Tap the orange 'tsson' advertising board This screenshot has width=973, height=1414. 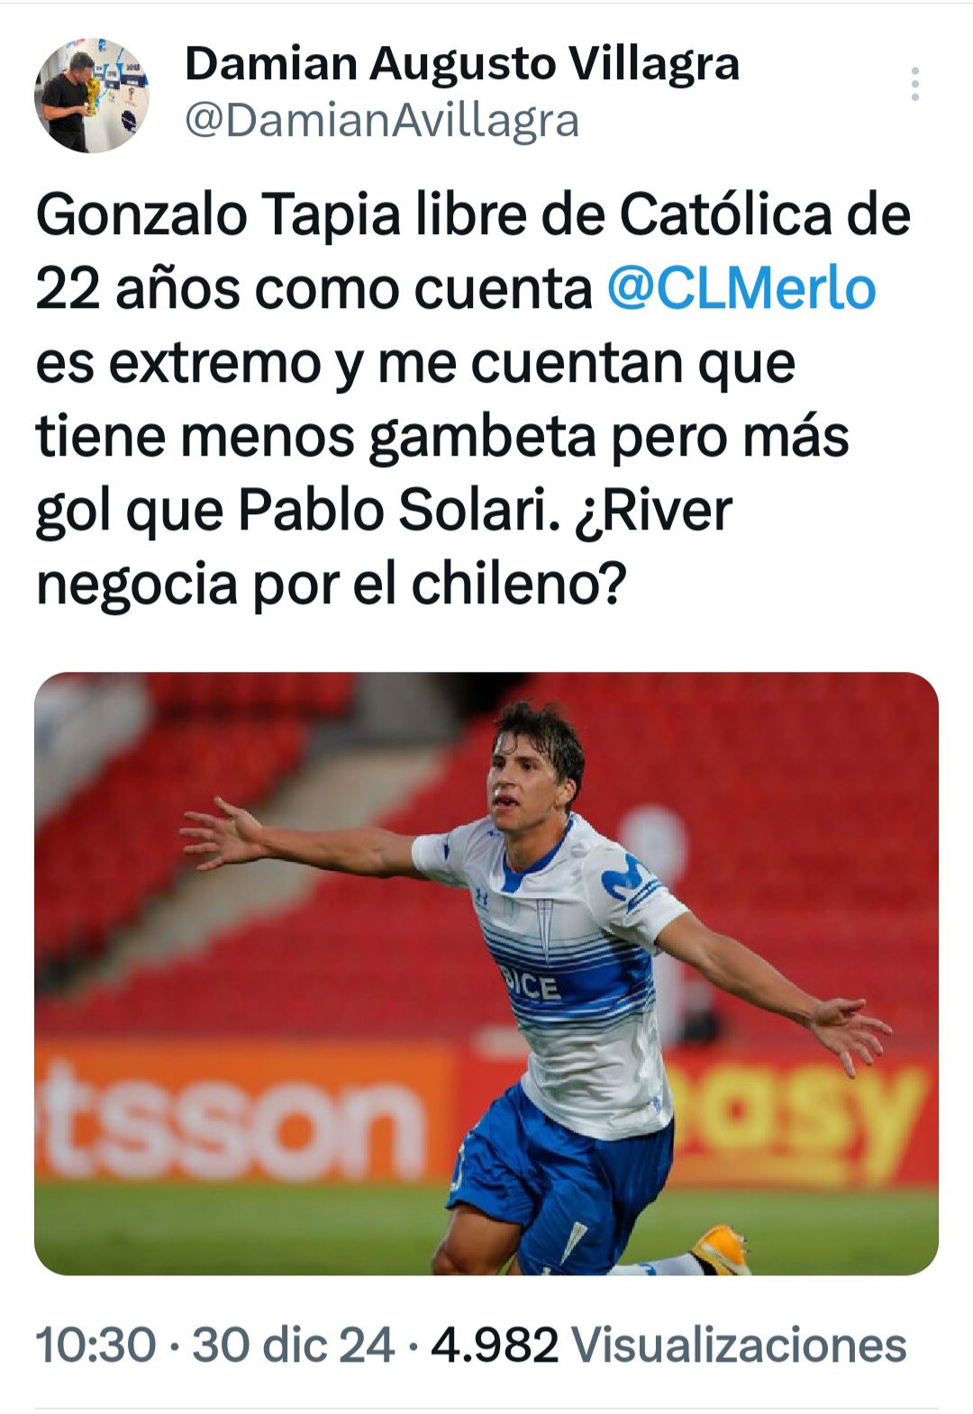[x=230, y=1115]
